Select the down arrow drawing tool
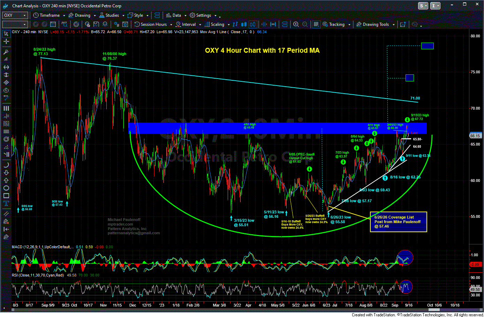Image resolution: width=484 pixels, height=317 pixels. coord(6,172)
